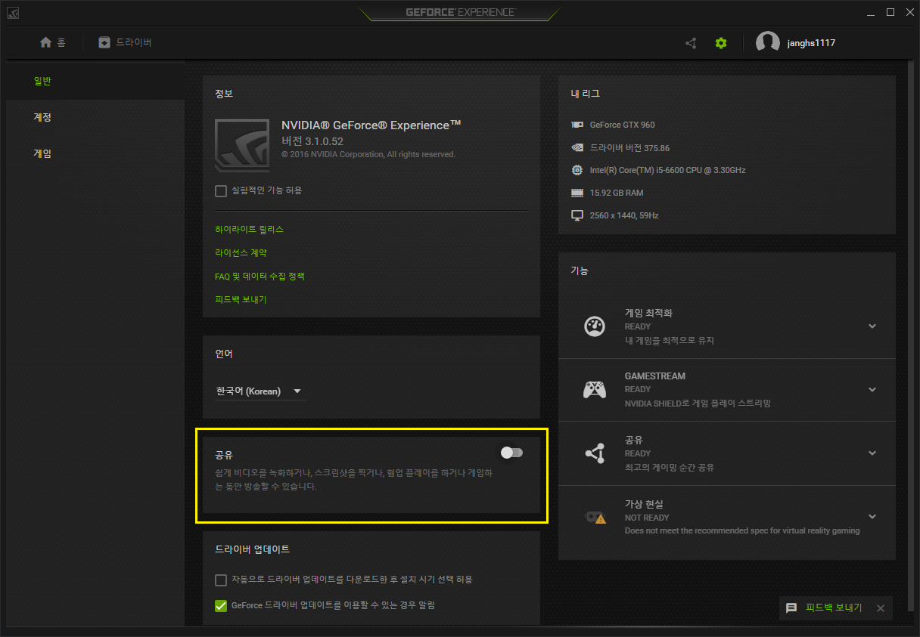Viewport: 920px width, 637px height.
Task: Click 드라이버 버전 375.86 text
Action: coord(629,147)
